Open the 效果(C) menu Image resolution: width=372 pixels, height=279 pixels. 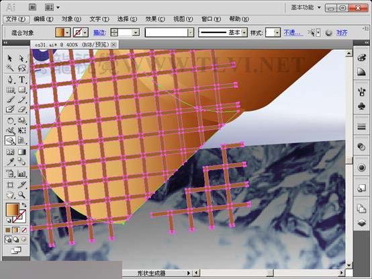click(x=155, y=19)
